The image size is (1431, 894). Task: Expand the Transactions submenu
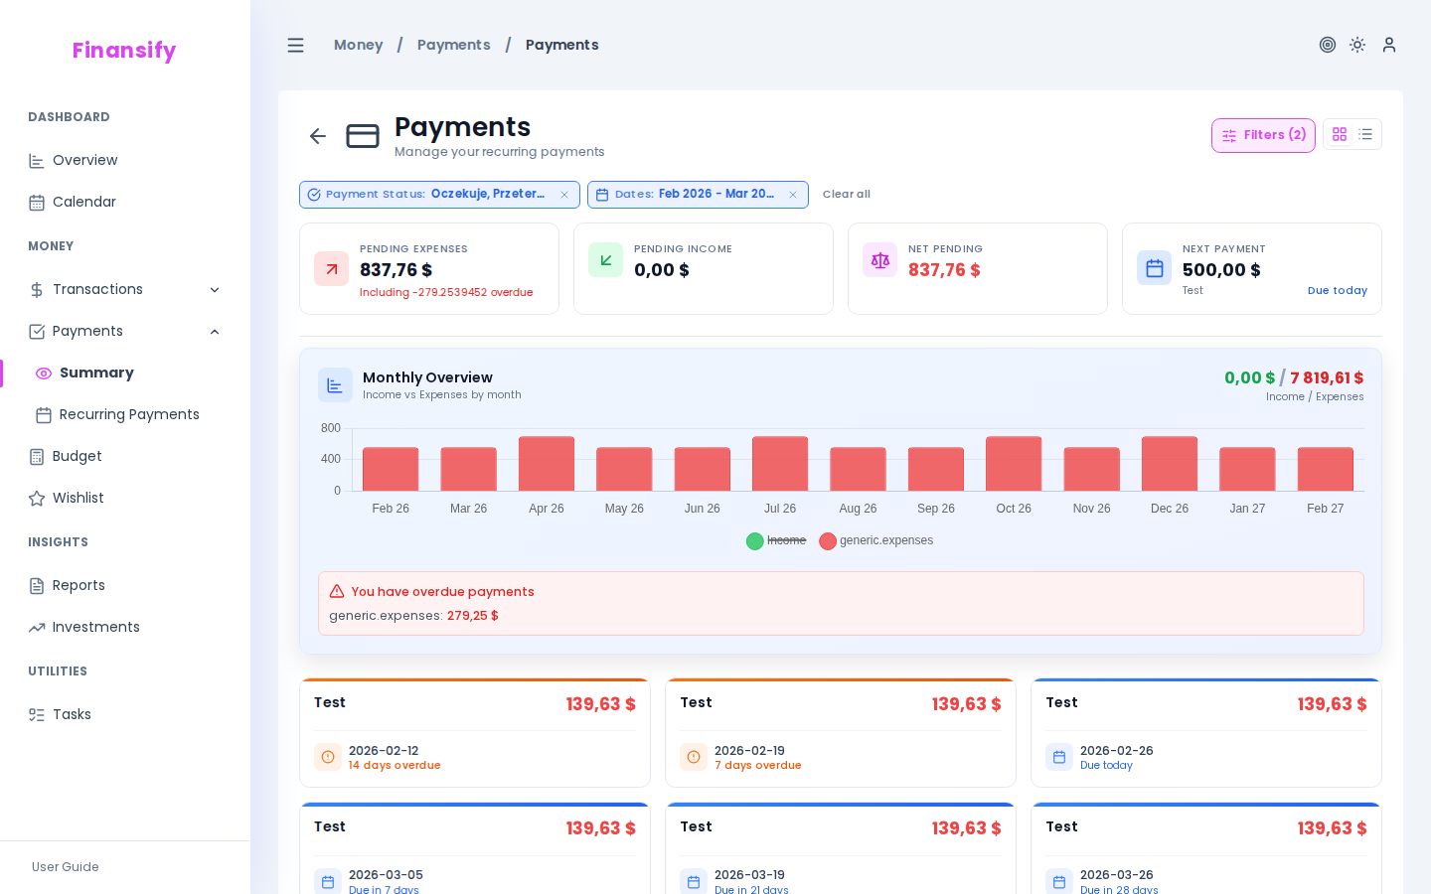coord(215,289)
